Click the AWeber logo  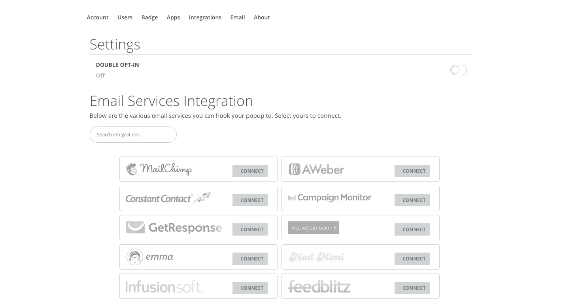click(x=316, y=169)
